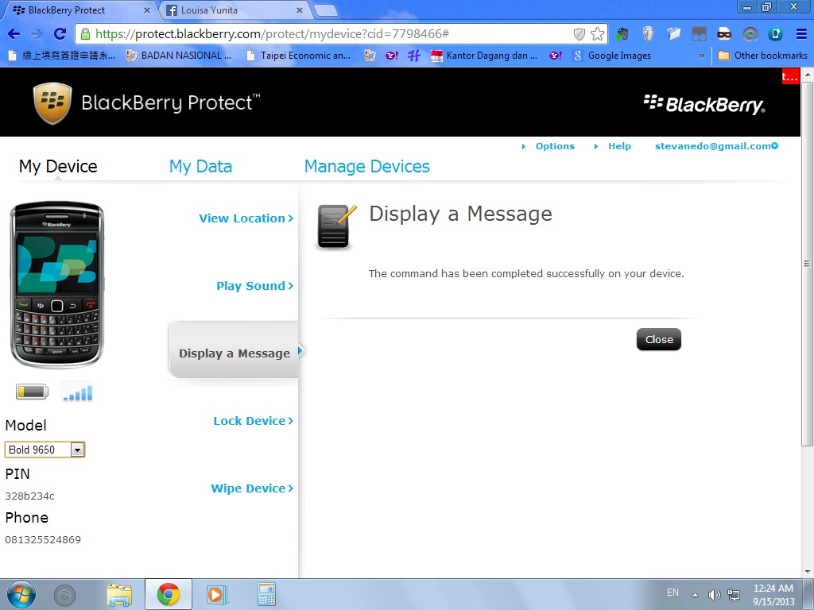Open the My Data tab
This screenshot has height=610, width=814.
coord(200,167)
